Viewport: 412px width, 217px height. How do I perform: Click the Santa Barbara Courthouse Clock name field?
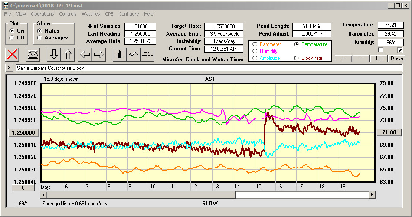tap(209, 68)
